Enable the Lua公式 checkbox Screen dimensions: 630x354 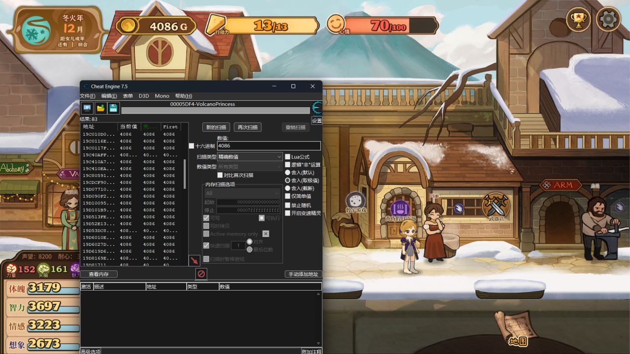(287, 157)
